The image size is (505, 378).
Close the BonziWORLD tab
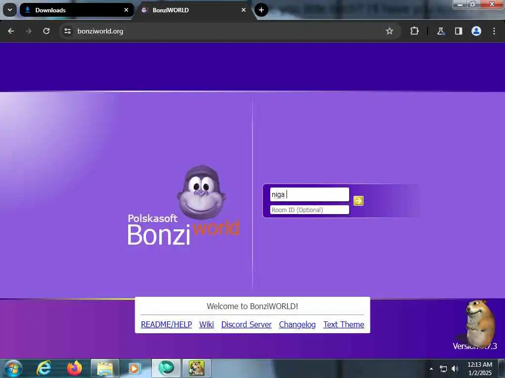pos(244,10)
